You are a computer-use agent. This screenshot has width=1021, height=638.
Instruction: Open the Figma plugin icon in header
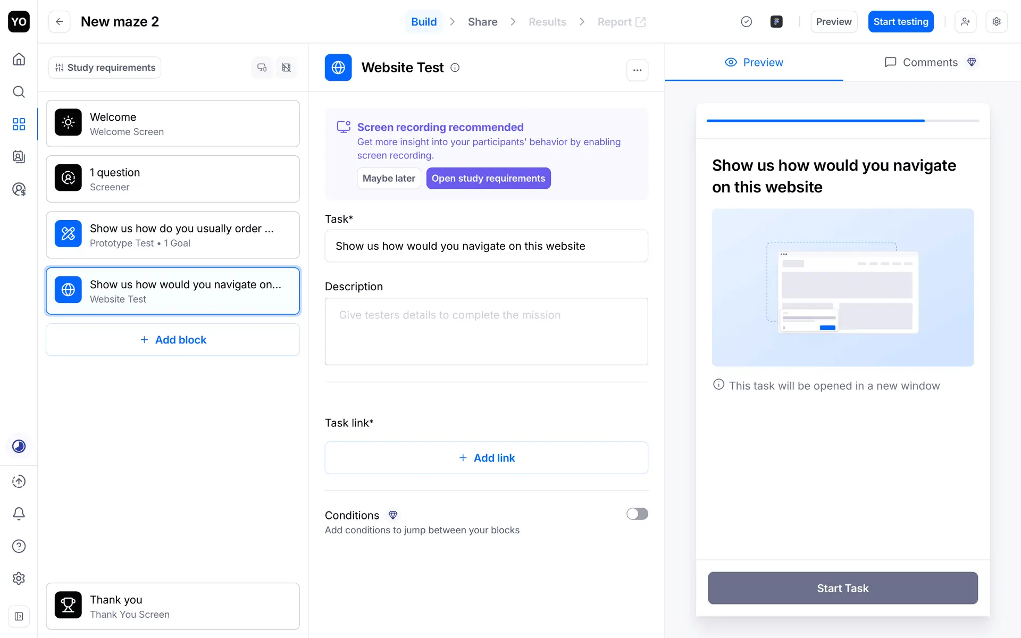tap(776, 22)
